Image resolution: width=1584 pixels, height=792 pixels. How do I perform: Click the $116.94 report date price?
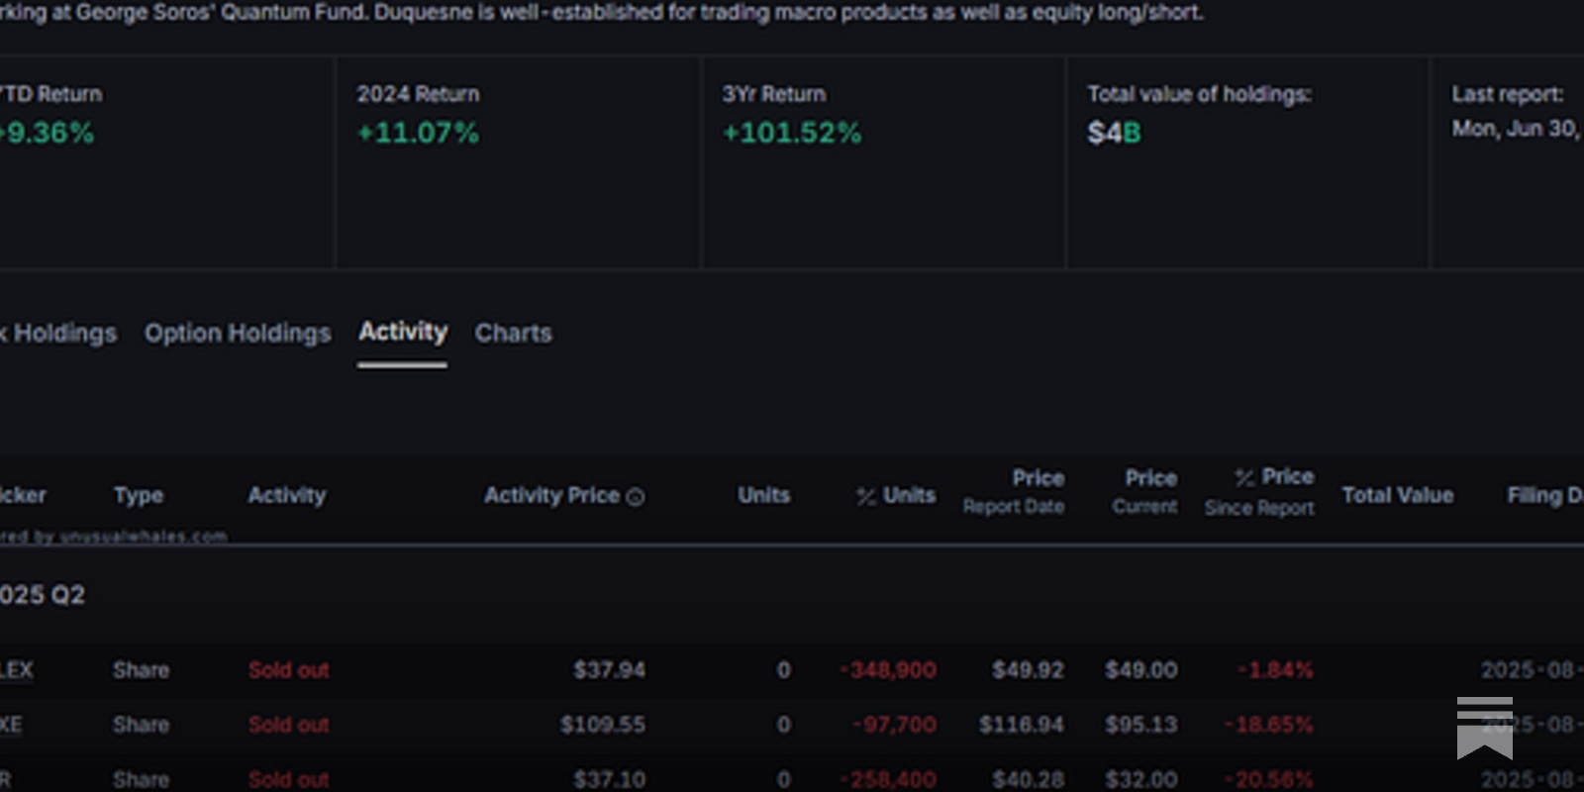tap(1021, 725)
